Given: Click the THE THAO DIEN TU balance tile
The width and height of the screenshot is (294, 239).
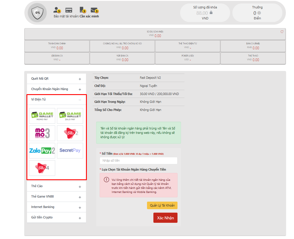Looking at the screenshot, I should pyautogui.click(x=188, y=46).
